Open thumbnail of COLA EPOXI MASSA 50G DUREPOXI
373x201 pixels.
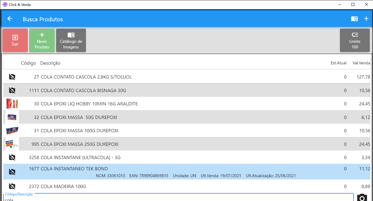point(12,117)
